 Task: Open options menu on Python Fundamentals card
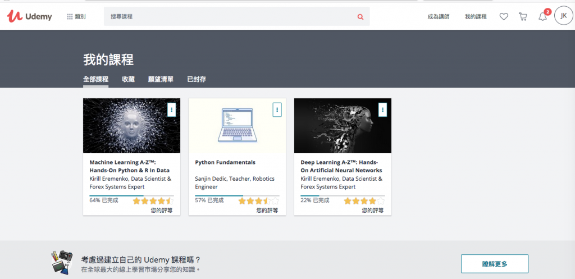tap(277, 109)
